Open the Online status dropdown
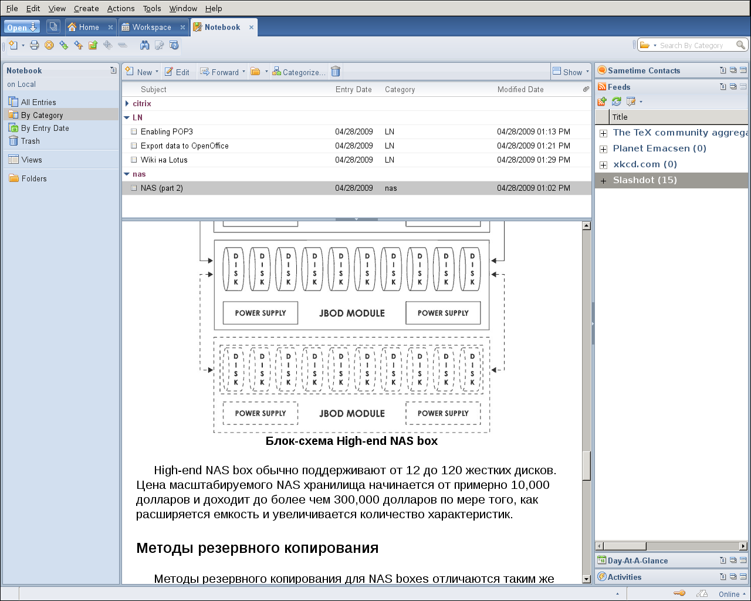 click(x=732, y=594)
